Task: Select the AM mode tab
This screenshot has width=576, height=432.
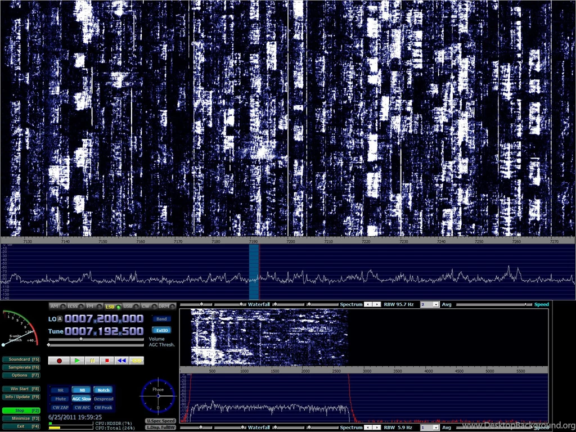Action: pos(54,307)
